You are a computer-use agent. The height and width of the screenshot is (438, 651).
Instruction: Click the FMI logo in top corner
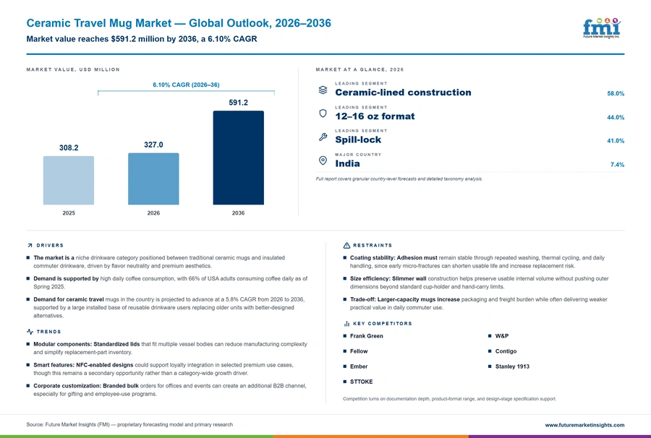(x=602, y=27)
